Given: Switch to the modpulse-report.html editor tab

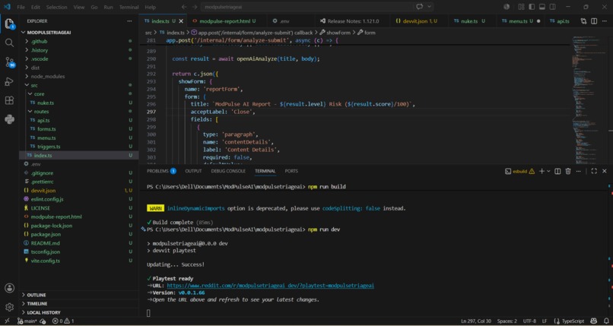Looking at the screenshot, I should click(224, 21).
